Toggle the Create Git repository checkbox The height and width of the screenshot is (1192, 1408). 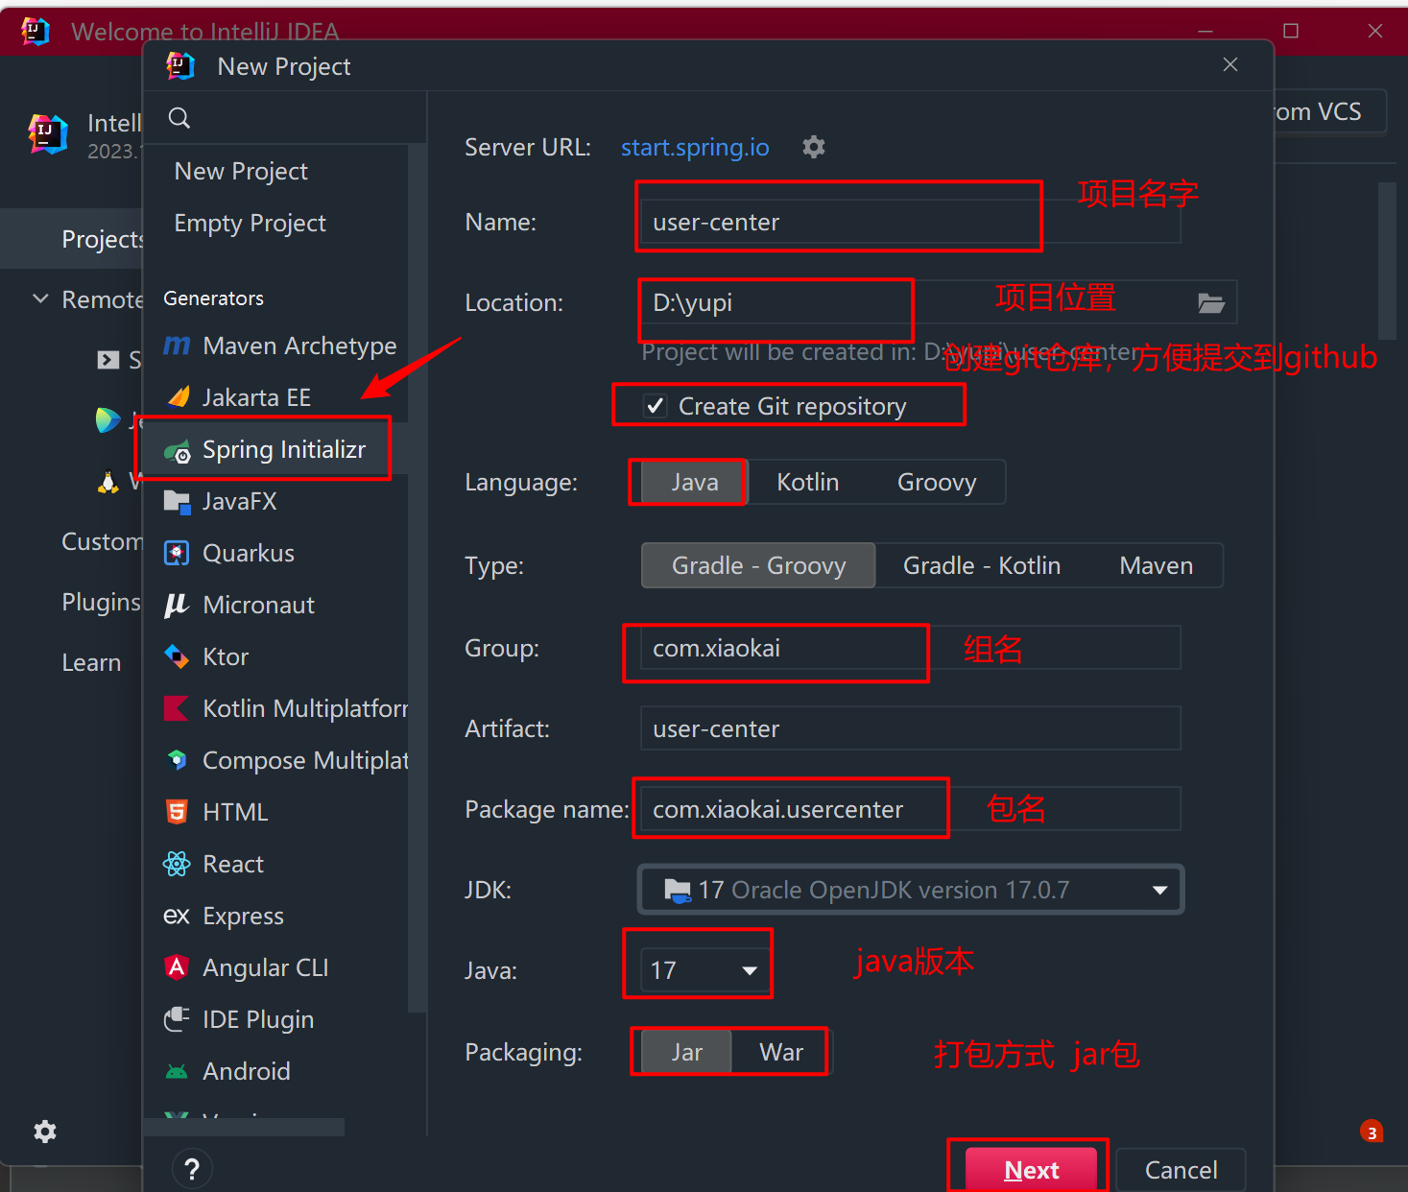(656, 406)
